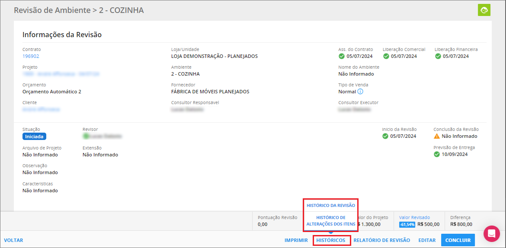Open contract link 196902
This screenshot has height=248, width=506.
31,56
